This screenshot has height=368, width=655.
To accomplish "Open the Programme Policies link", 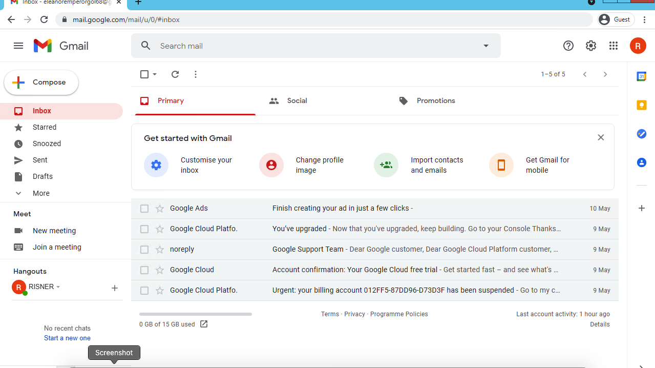I will (x=399, y=314).
